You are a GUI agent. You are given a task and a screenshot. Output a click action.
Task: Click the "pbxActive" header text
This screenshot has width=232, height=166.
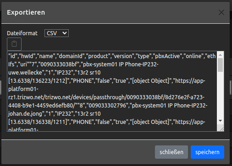(x=167, y=56)
